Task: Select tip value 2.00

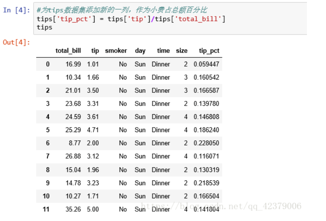Action: click(93, 143)
